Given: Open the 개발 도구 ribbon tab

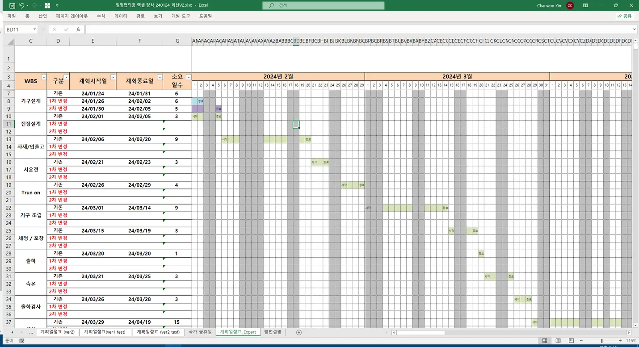Looking at the screenshot, I should pyautogui.click(x=181, y=16).
